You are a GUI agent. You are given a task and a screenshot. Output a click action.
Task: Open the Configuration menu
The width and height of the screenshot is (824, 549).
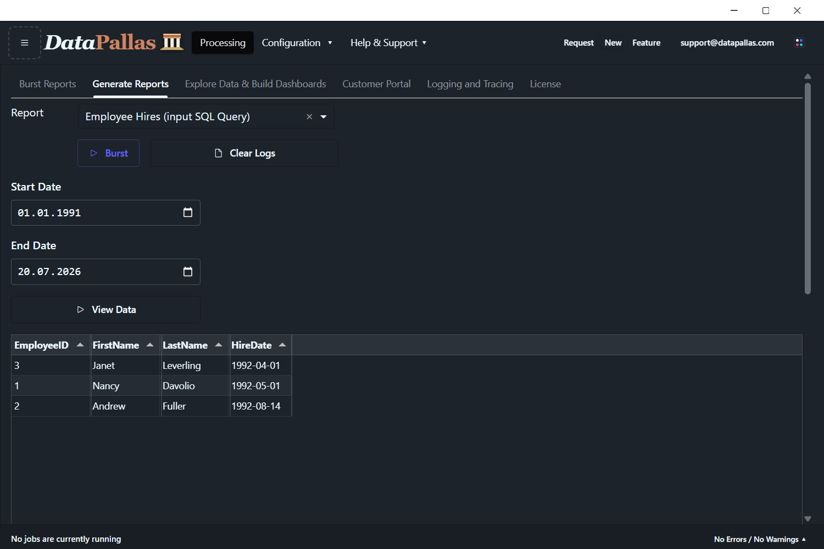[x=297, y=43]
